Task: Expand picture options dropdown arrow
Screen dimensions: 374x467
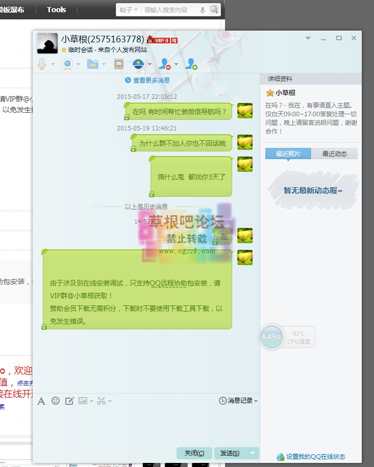Action: [91, 401]
